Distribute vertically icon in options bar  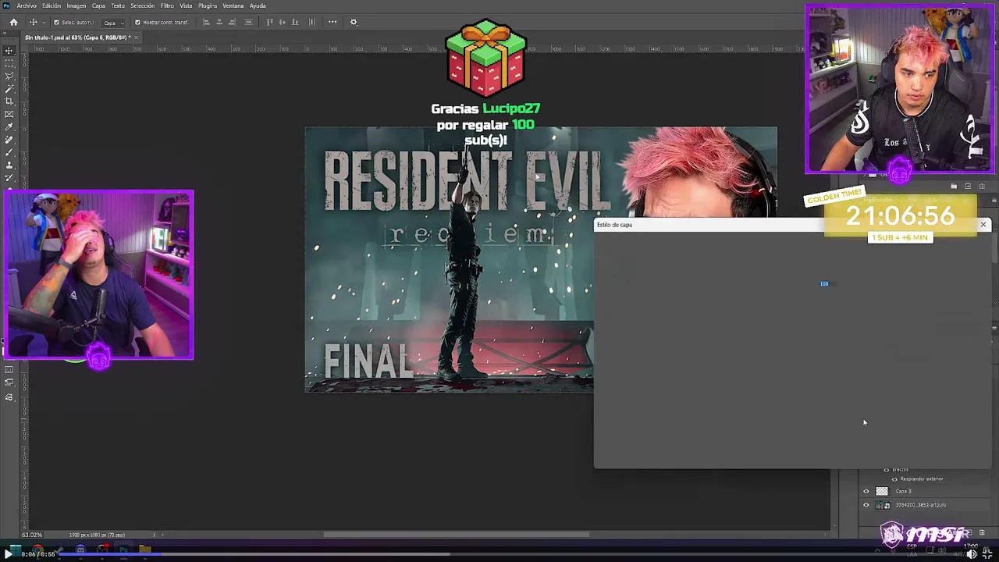[x=248, y=22]
